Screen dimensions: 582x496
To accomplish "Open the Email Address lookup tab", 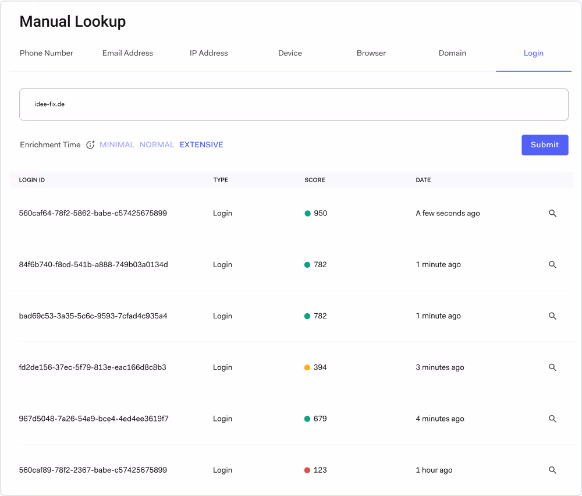I will (127, 53).
